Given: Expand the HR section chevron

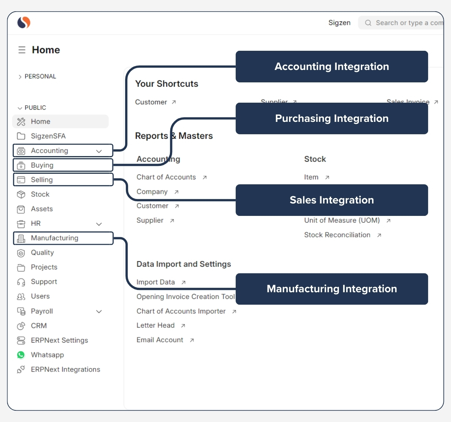Looking at the screenshot, I should [99, 223].
